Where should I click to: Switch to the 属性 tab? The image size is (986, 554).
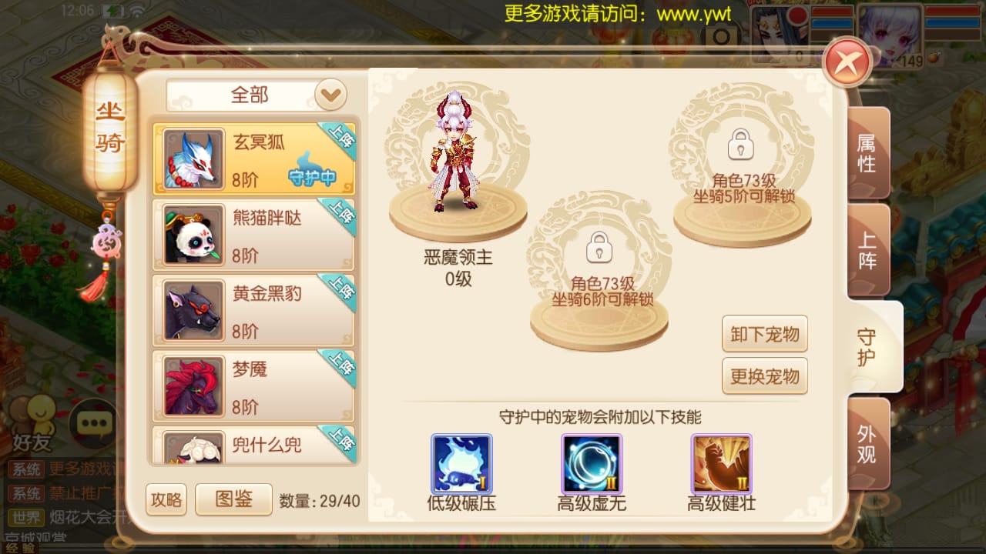pyautogui.click(x=868, y=153)
